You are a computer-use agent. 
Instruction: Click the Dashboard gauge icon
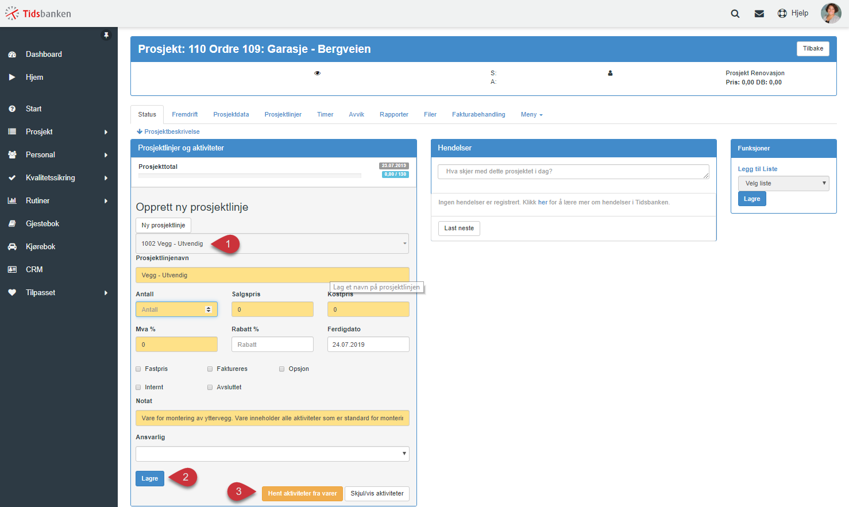coord(12,55)
